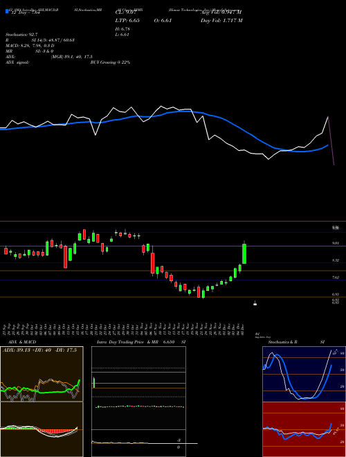
Task: Click the 7.62 price axis label
Action: (x=335, y=278)
